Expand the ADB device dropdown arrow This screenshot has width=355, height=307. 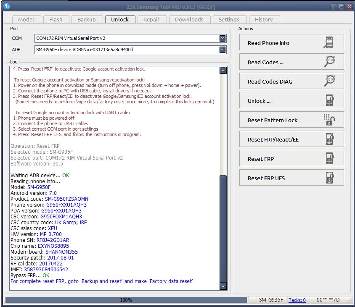click(x=223, y=50)
